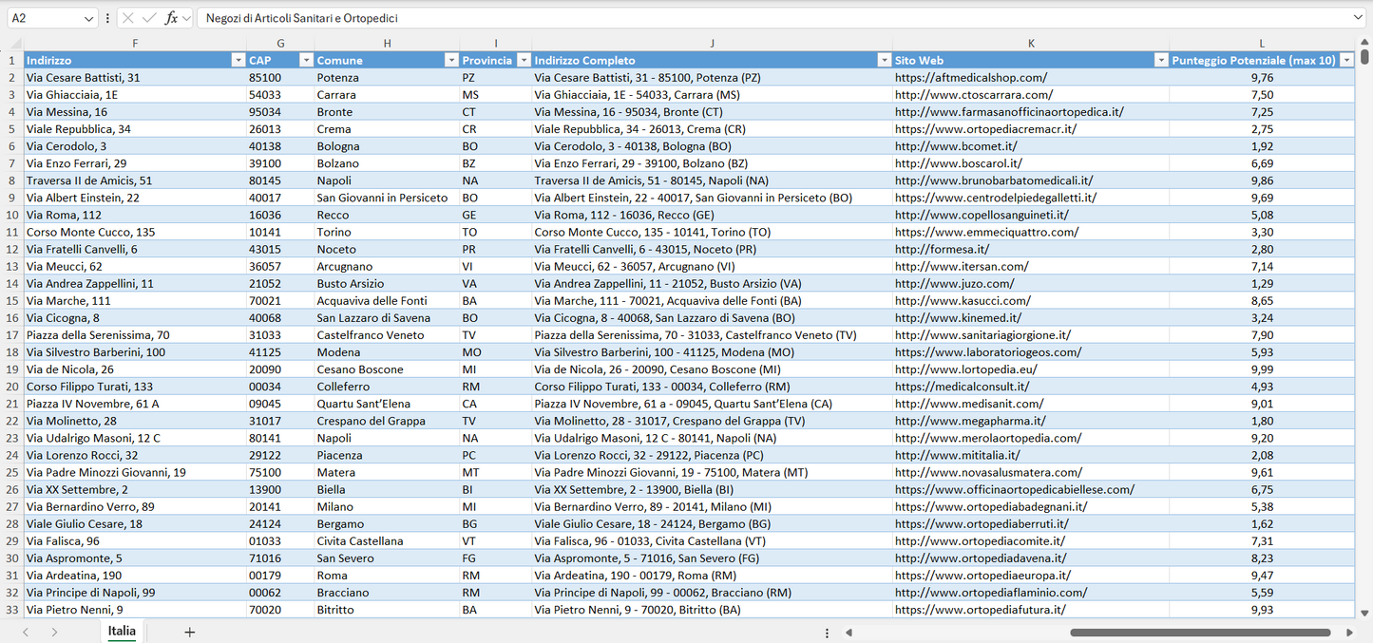Open the Provincia filter dropdown
Viewport: 1373px width, 643px height.
click(x=523, y=61)
